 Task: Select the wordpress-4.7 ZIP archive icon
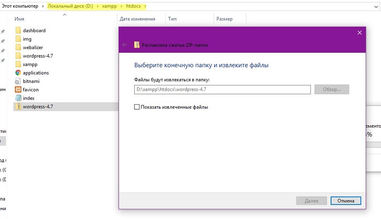tap(18, 107)
